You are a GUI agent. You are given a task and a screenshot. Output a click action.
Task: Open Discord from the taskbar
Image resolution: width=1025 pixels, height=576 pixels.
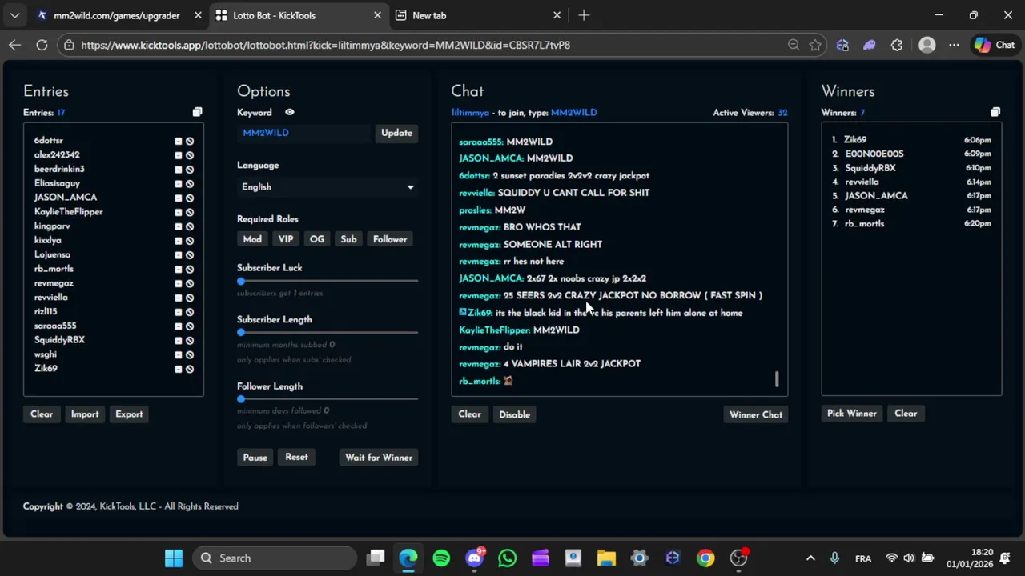[475, 558]
